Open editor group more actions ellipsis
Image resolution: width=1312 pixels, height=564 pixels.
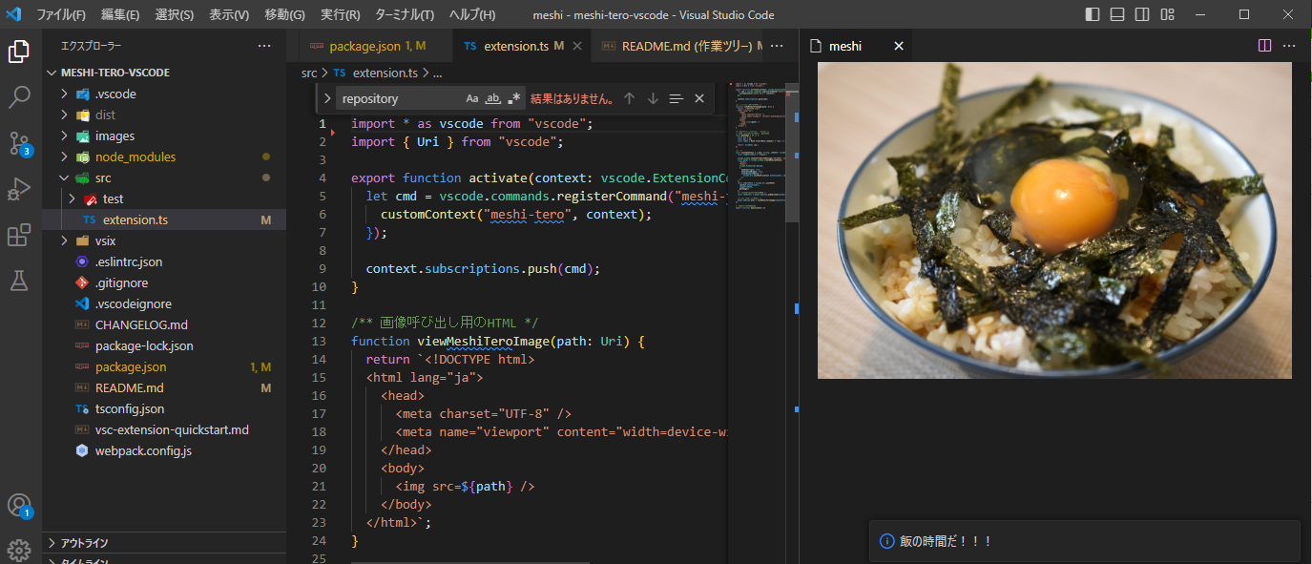(777, 46)
